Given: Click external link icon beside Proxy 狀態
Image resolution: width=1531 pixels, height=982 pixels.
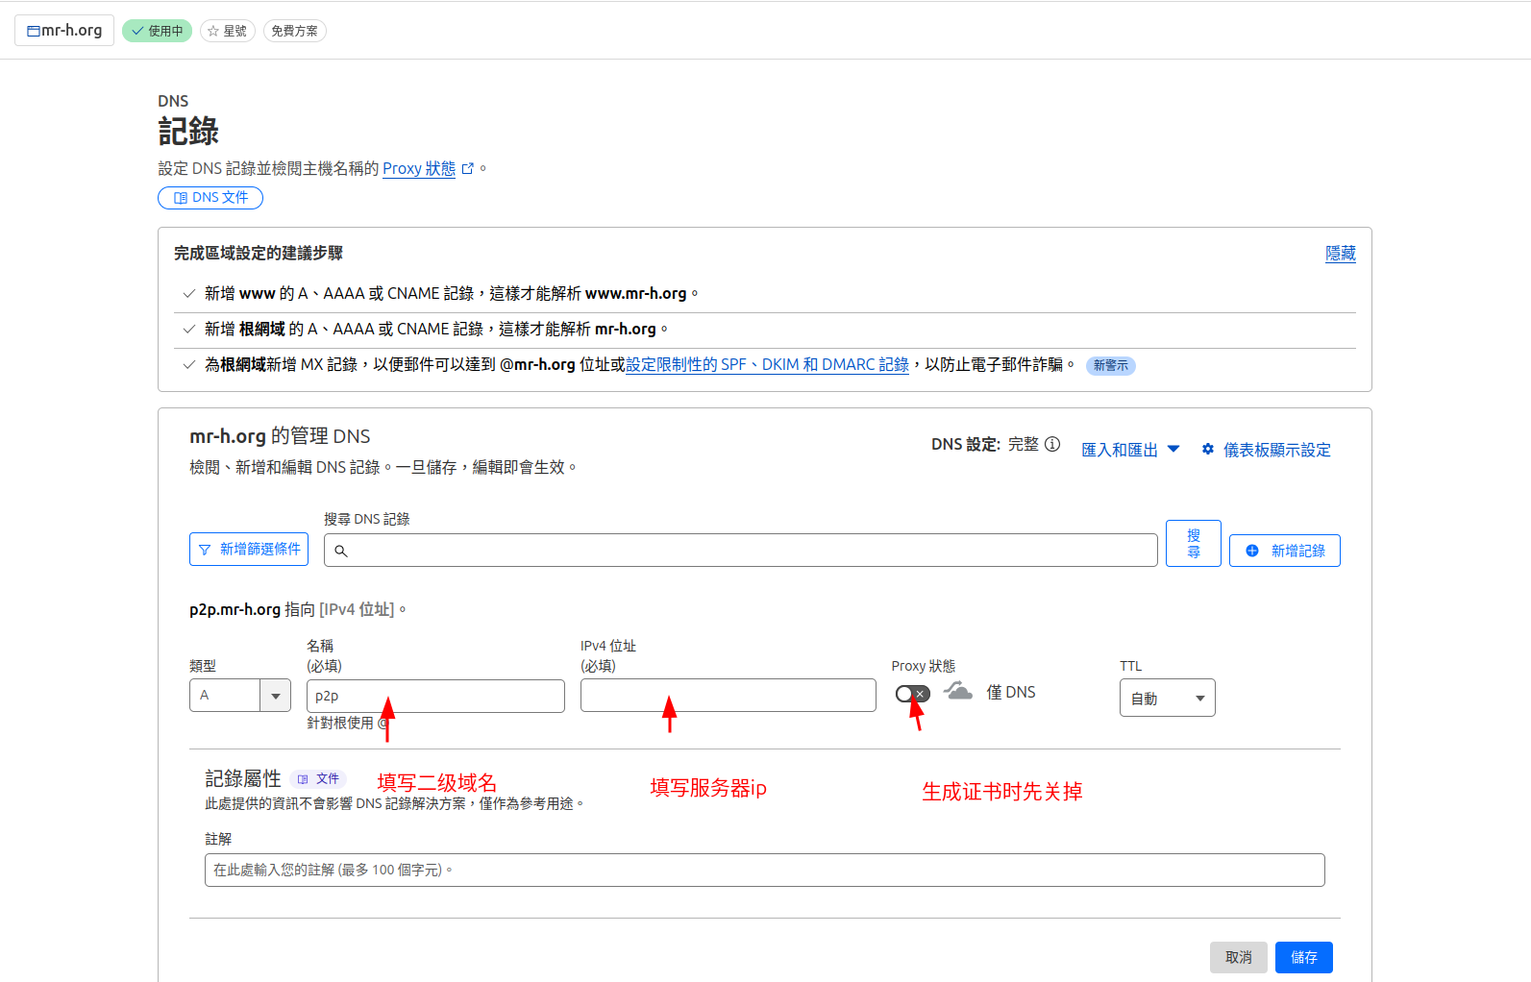Looking at the screenshot, I should coord(468,168).
